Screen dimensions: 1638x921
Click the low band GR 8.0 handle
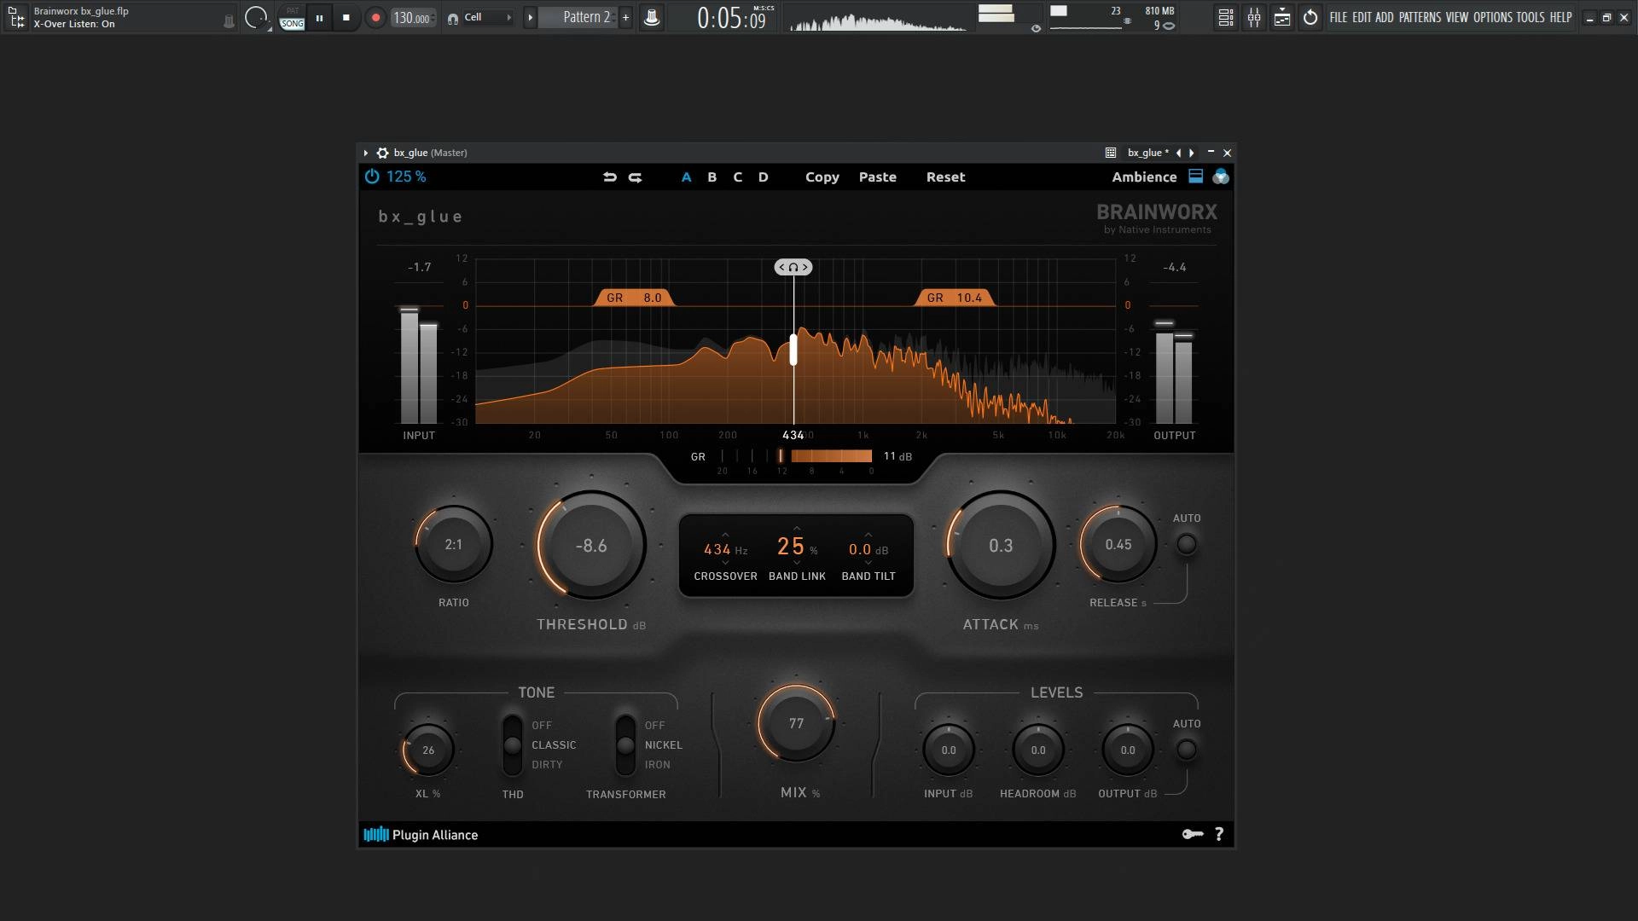tap(634, 298)
